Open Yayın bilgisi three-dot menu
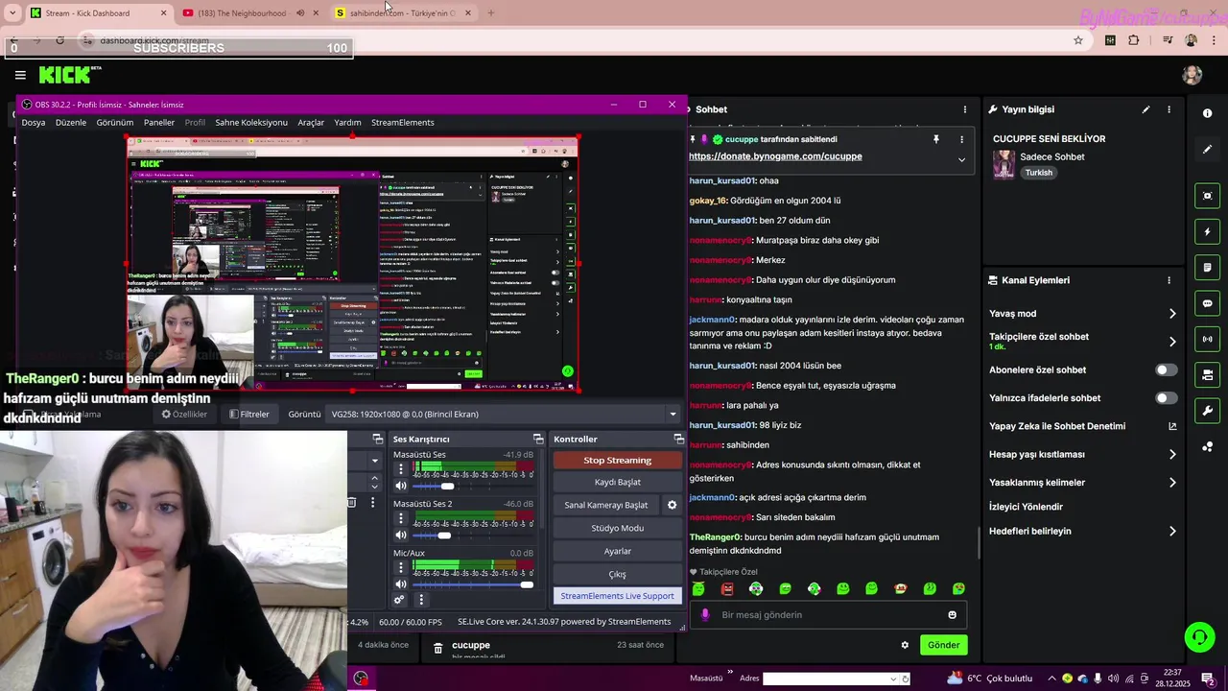1228x691 pixels. click(x=1169, y=109)
